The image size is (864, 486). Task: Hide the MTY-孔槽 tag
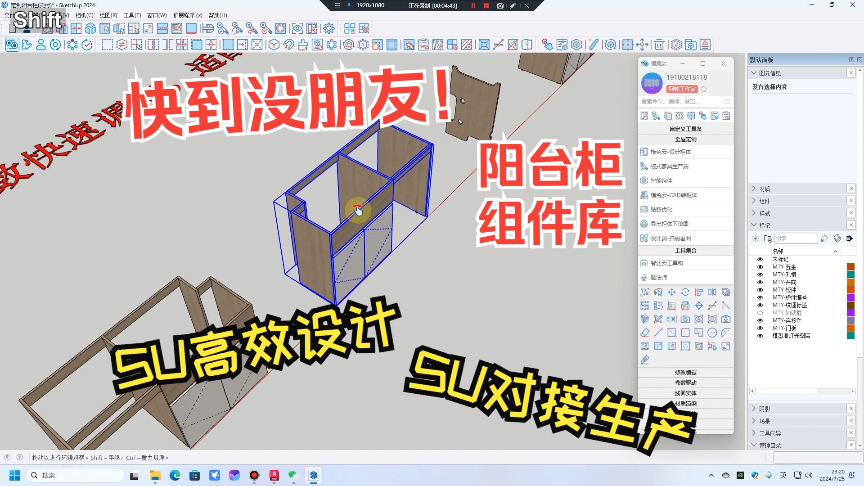tap(760, 274)
